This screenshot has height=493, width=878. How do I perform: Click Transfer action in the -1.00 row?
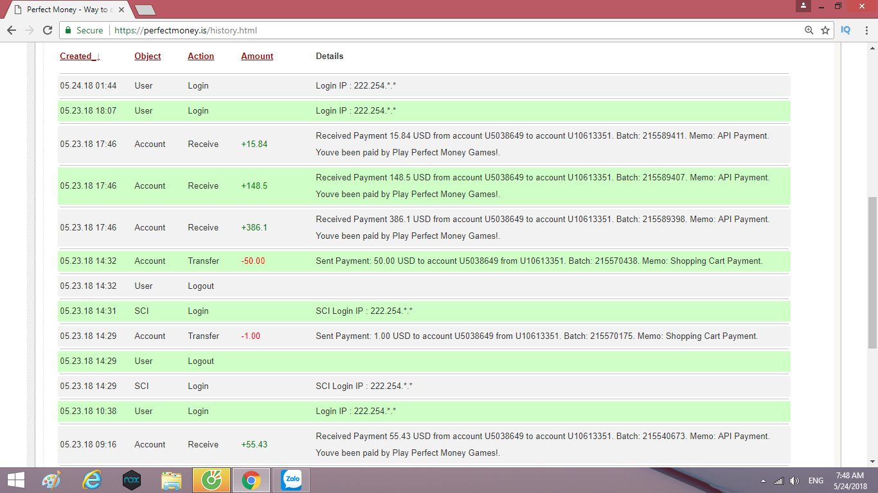point(204,336)
